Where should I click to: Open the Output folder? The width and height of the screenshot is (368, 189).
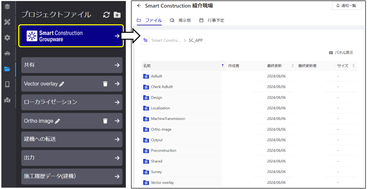(157, 140)
